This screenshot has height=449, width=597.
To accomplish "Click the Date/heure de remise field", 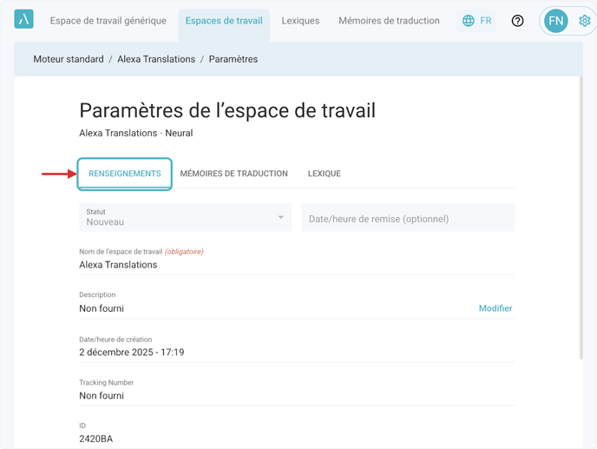I will pyautogui.click(x=408, y=219).
